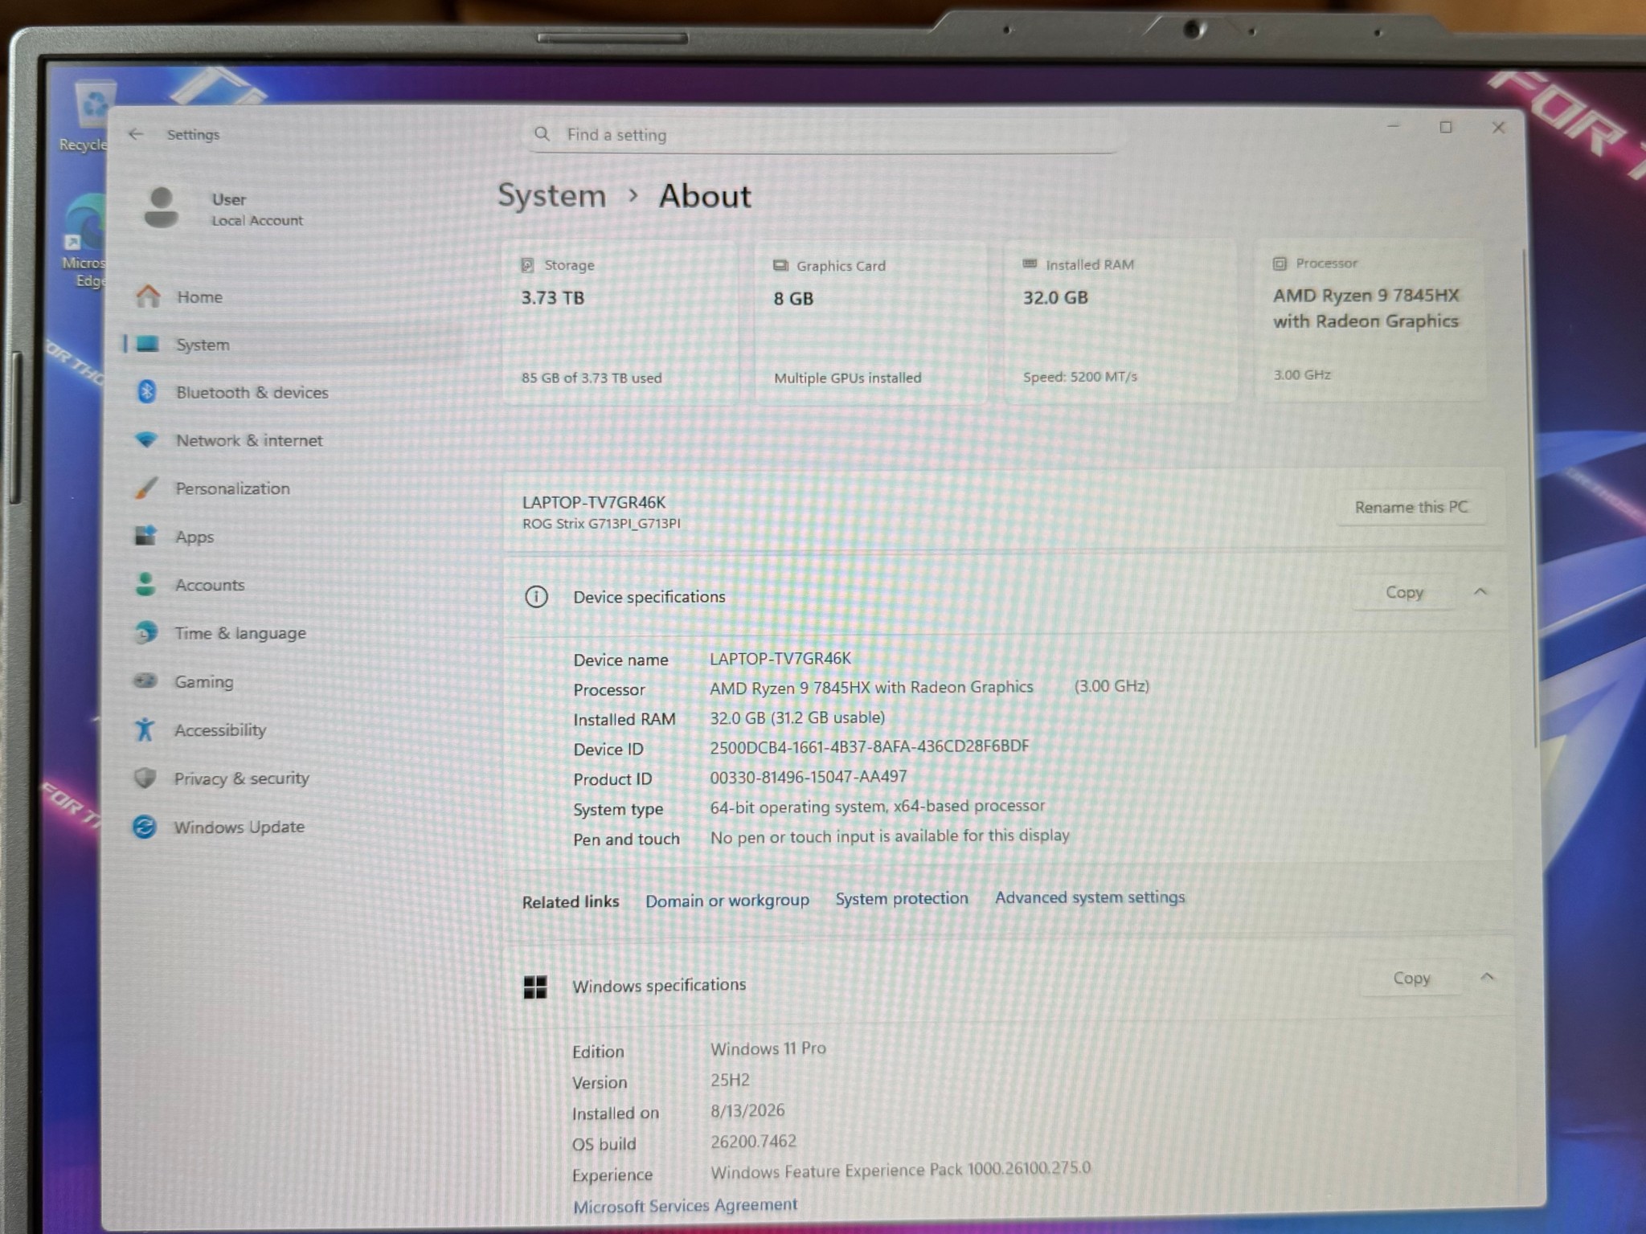Click the Edition value Windows 11 Pro
Image resolution: width=1646 pixels, height=1234 pixels.
click(x=768, y=1049)
